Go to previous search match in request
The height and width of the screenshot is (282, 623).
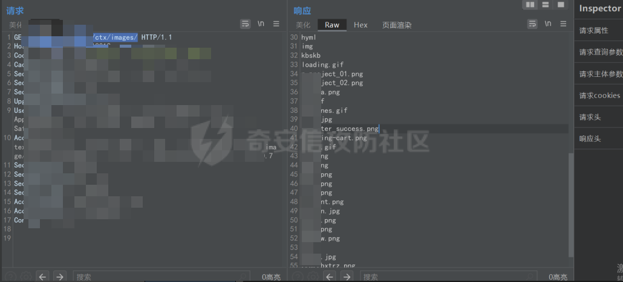(43, 277)
